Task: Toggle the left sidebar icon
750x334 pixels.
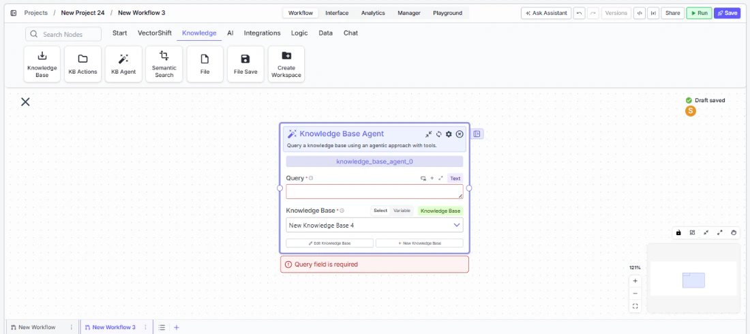Action: (x=14, y=13)
